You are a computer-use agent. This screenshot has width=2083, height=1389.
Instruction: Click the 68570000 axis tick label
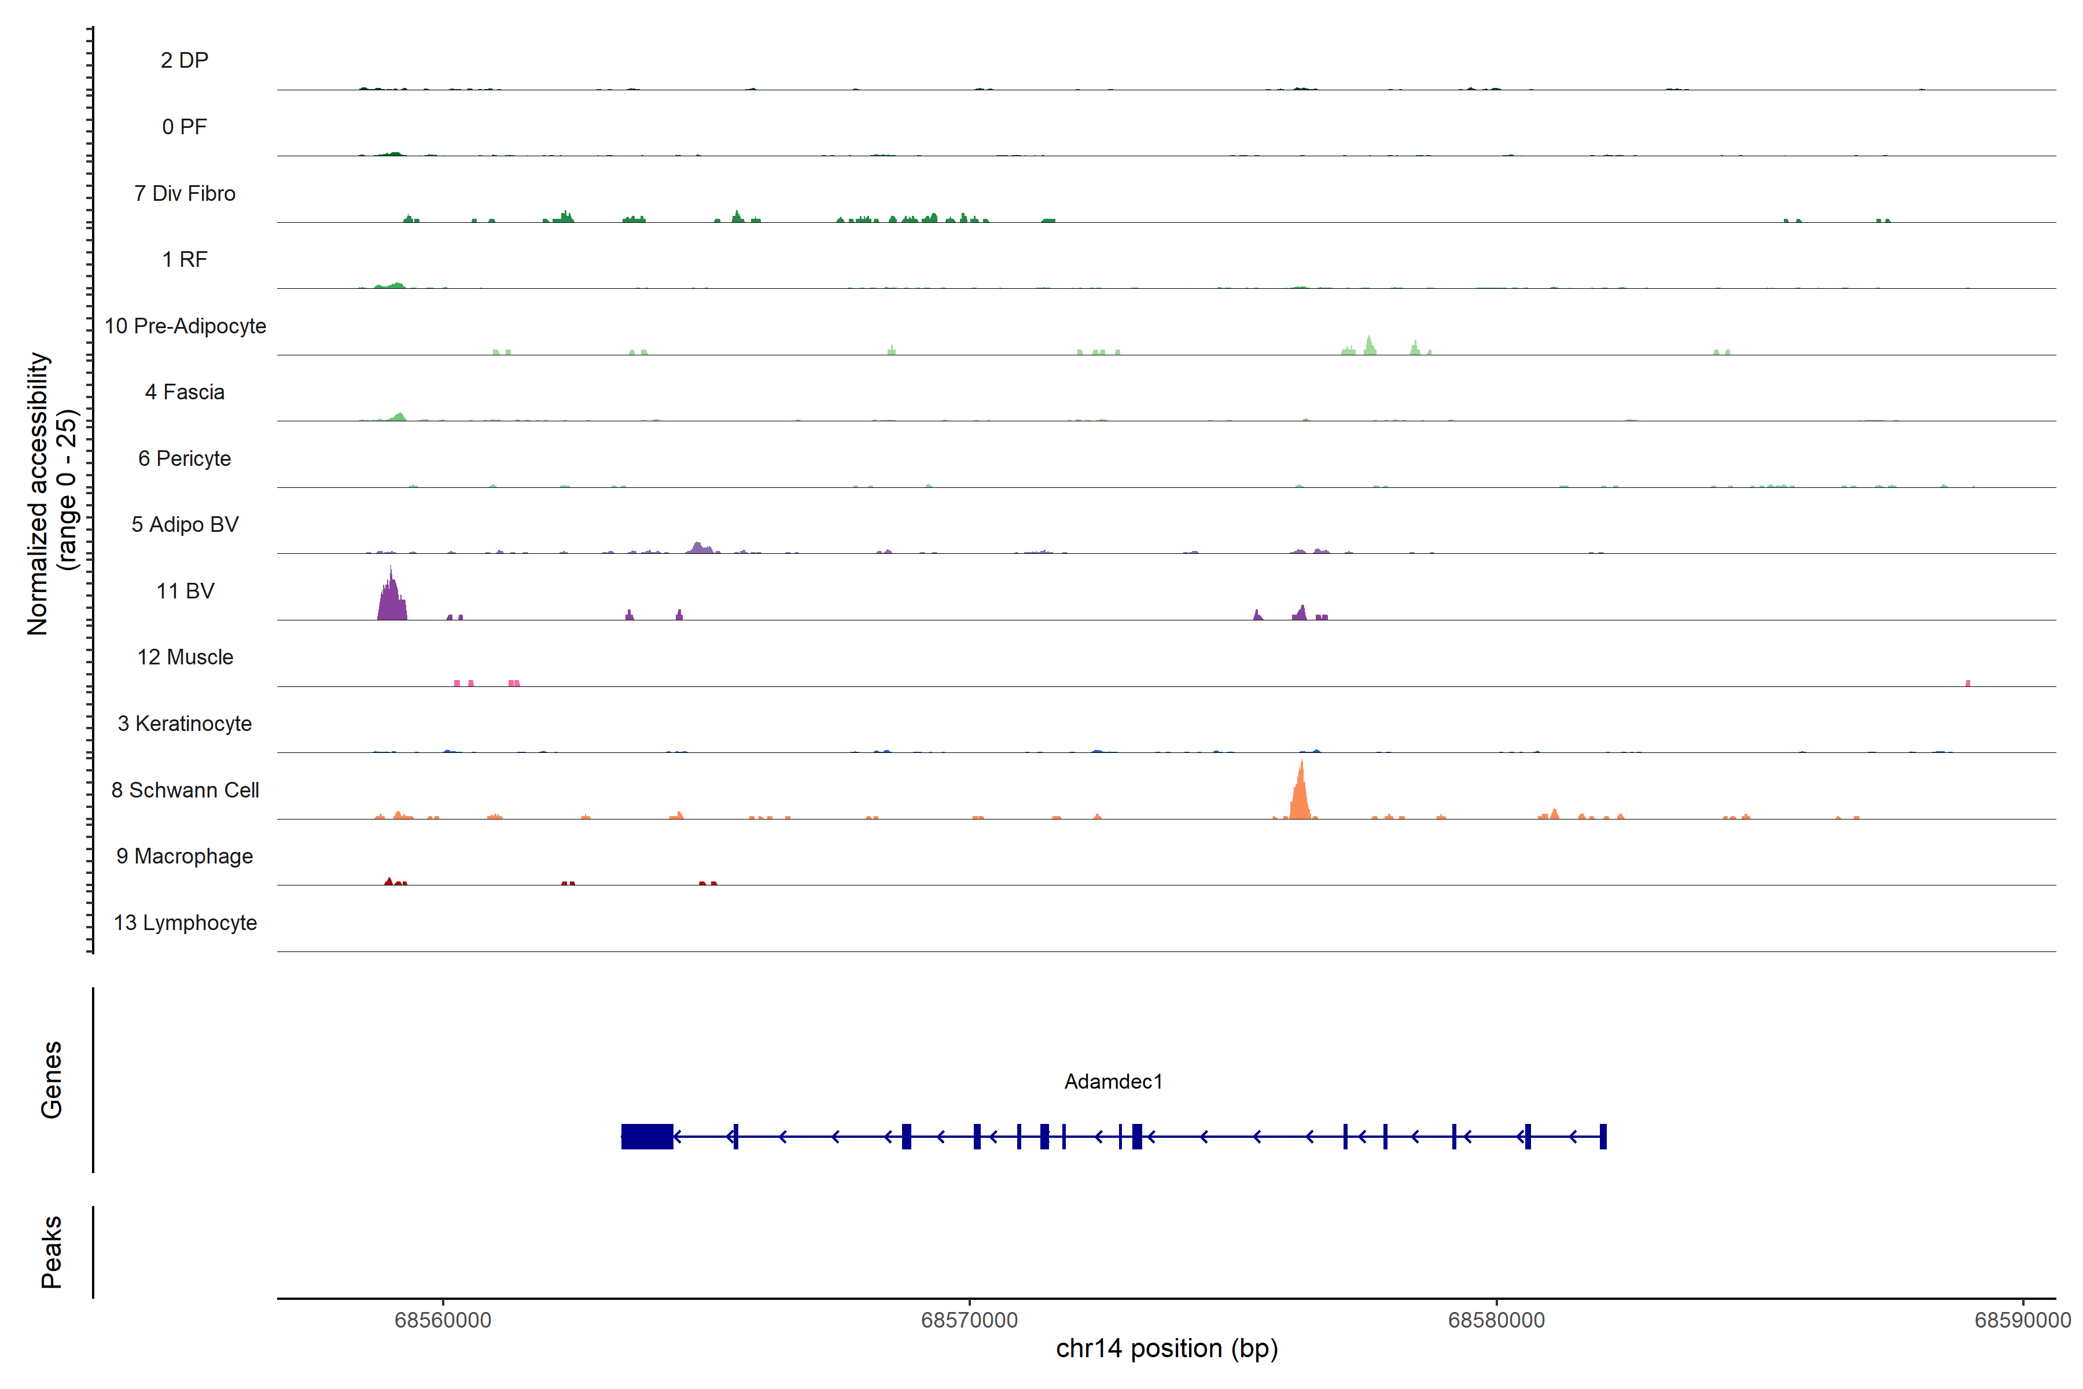[x=969, y=1320]
